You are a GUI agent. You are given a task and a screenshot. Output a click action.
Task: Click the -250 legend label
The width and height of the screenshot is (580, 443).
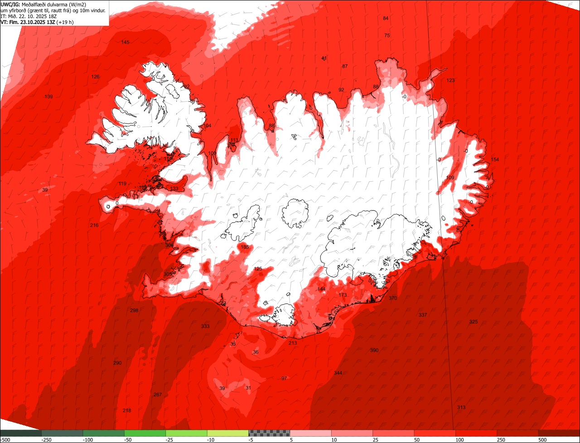46,440
